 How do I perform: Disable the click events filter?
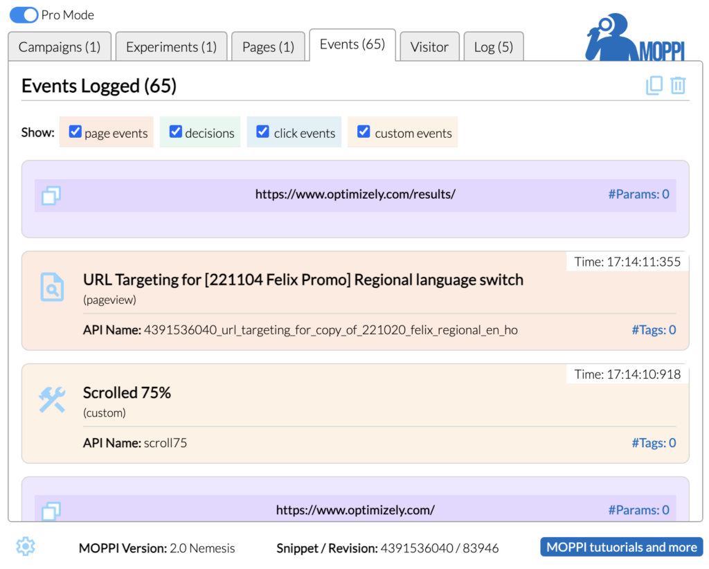point(262,132)
